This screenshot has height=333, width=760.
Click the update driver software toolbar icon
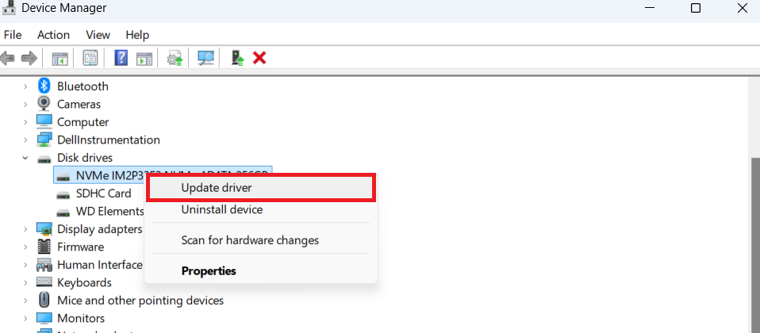point(175,58)
